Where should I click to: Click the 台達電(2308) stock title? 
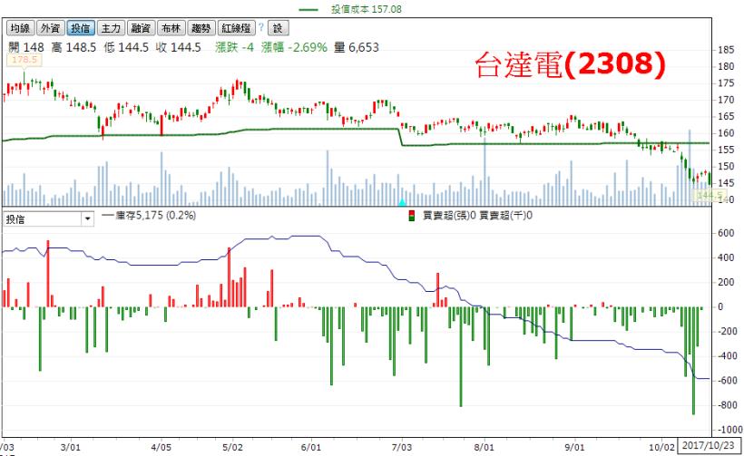click(570, 64)
